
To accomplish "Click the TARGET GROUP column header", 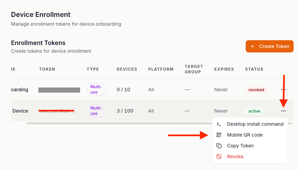I will 194,69.
